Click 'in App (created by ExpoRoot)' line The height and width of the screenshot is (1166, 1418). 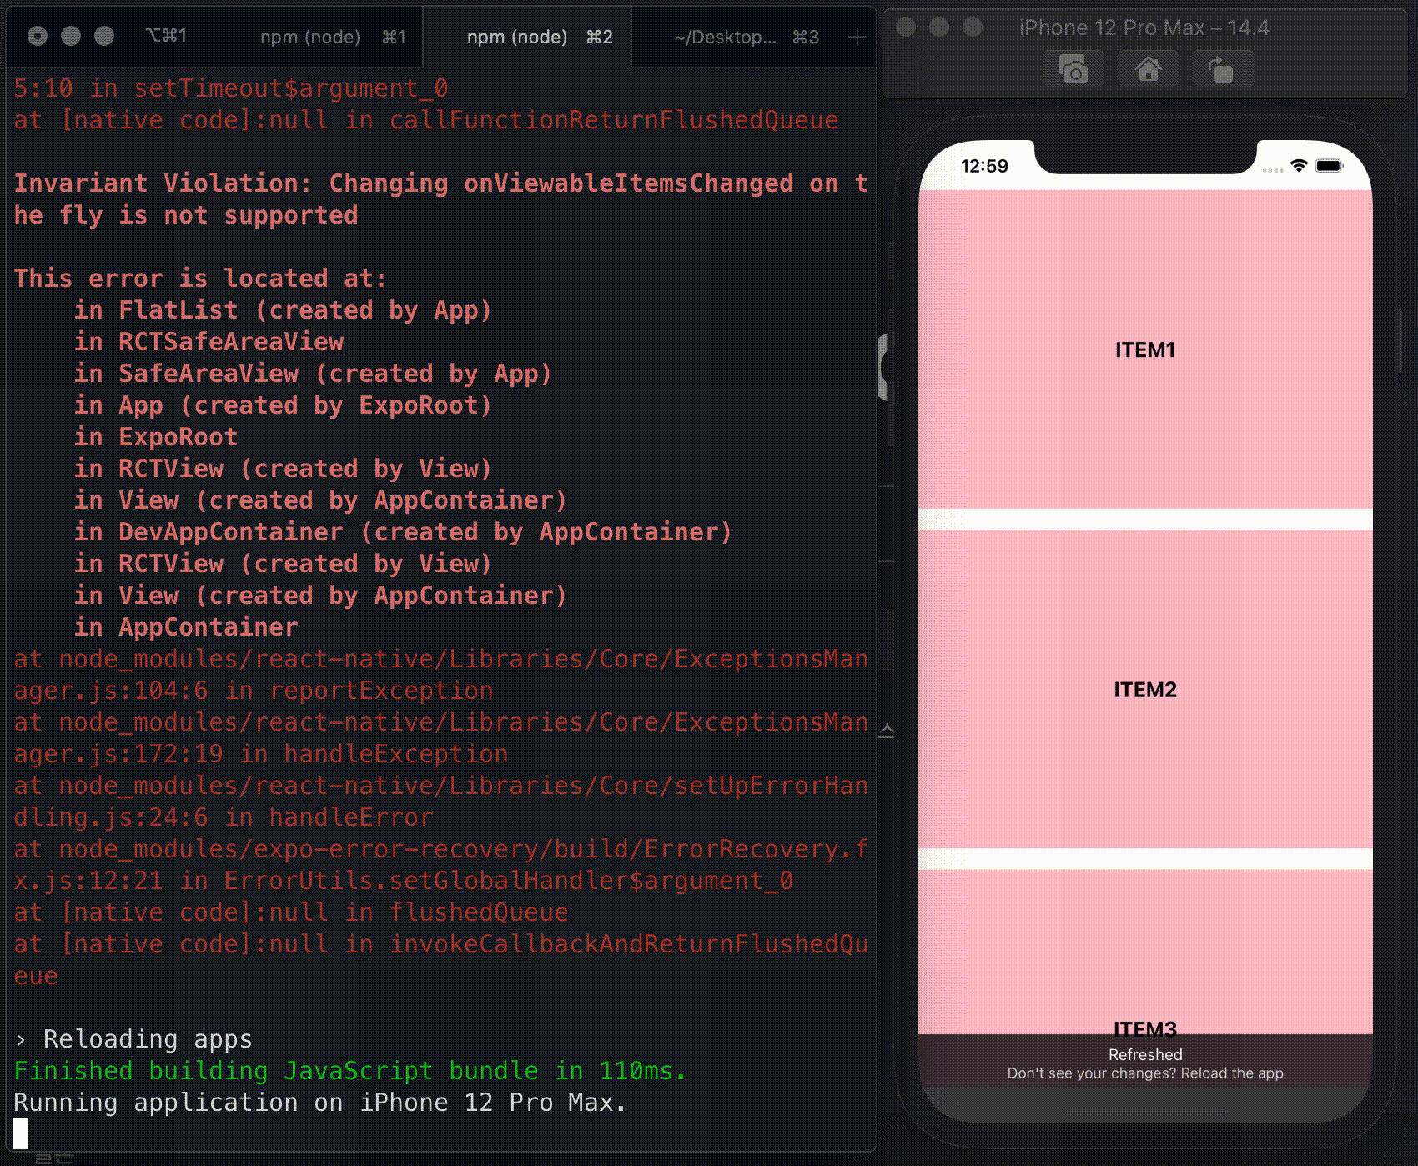tap(283, 405)
